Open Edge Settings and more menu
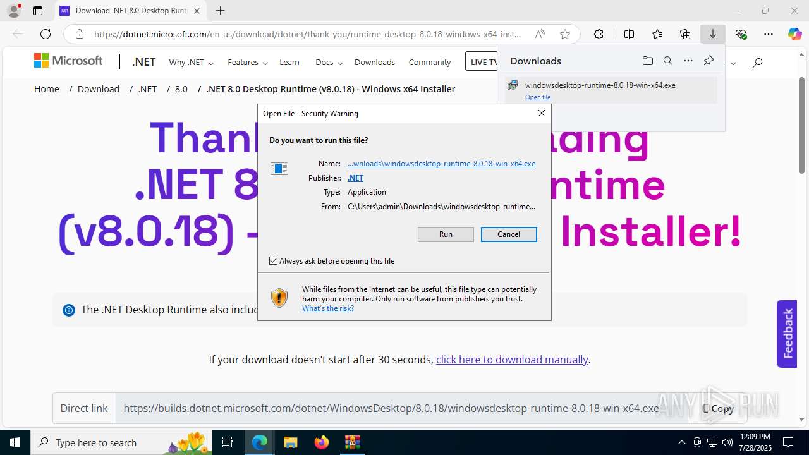The width and height of the screenshot is (809, 455). click(769, 34)
